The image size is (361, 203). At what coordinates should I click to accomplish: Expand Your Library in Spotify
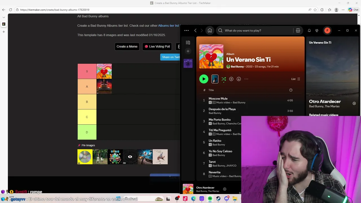[x=188, y=43]
